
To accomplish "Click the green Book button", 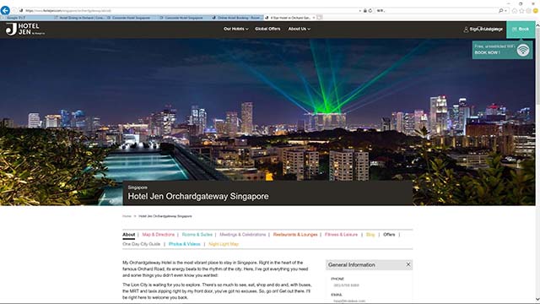I will point(521,30).
